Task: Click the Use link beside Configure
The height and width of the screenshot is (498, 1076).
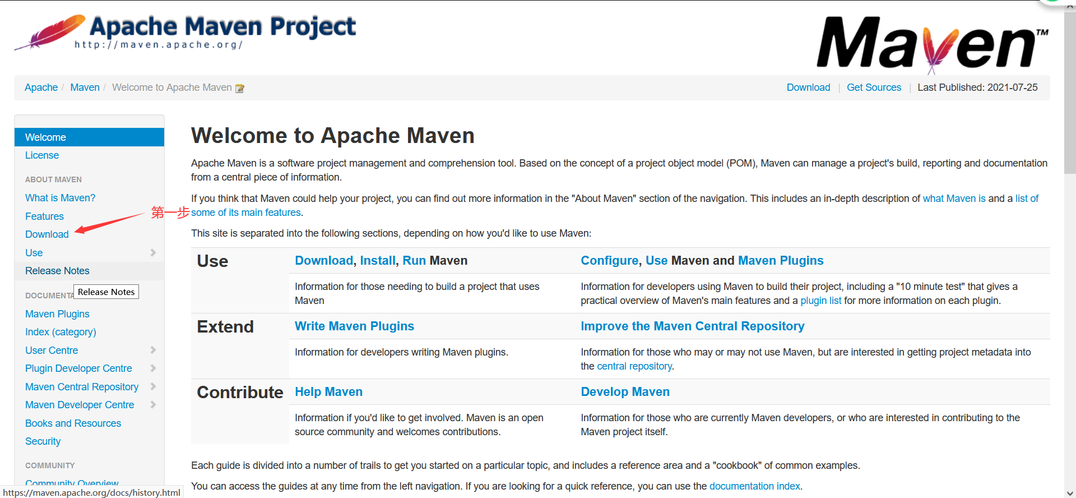Action: (x=656, y=261)
